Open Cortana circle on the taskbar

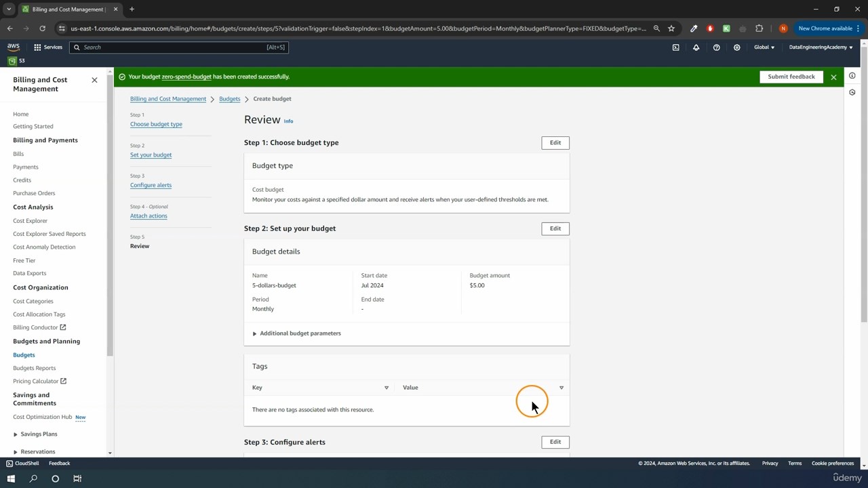point(56,479)
